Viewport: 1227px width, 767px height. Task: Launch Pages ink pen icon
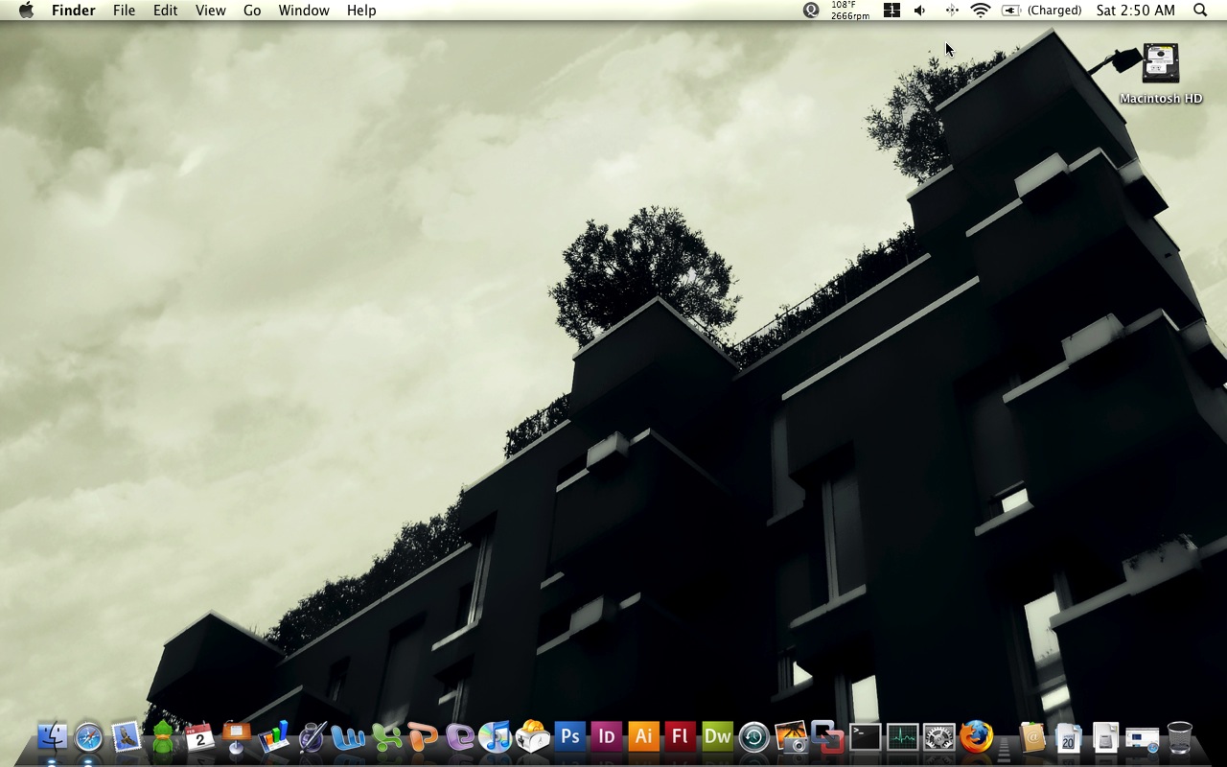(312, 737)
